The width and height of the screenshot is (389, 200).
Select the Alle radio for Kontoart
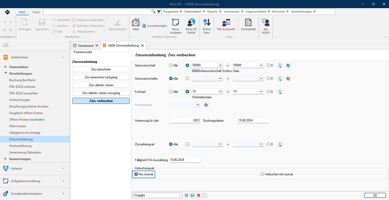[171, 92]
